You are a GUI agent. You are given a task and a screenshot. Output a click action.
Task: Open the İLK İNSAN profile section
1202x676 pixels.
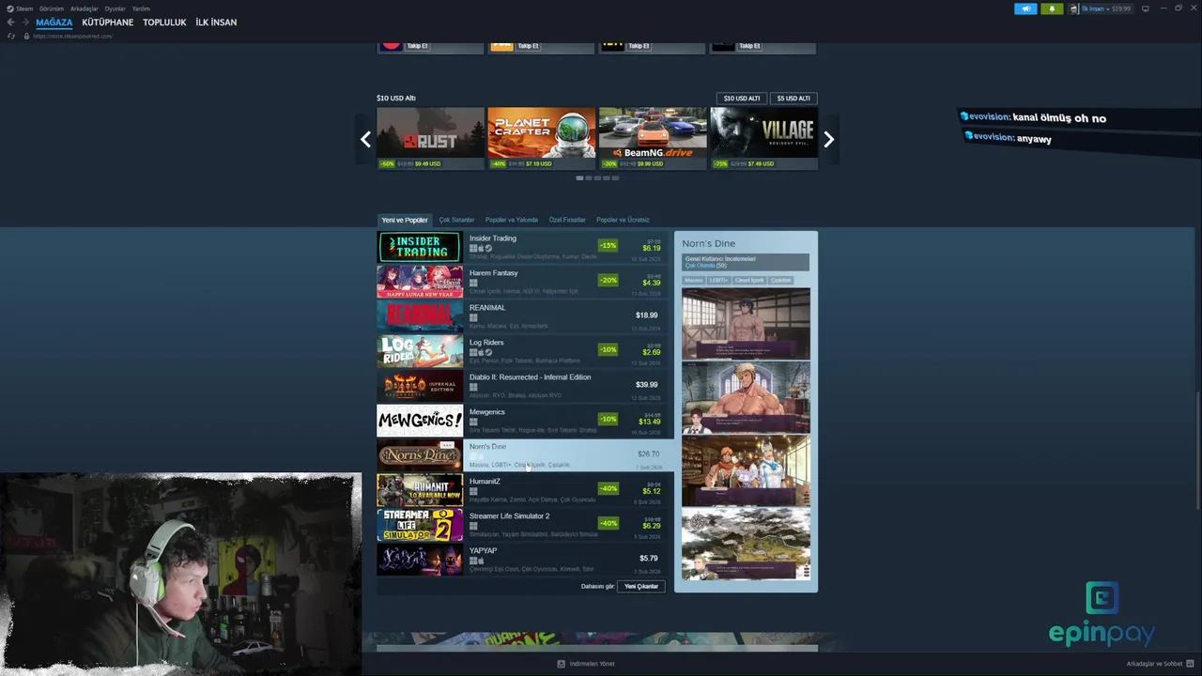coord(216,23)
